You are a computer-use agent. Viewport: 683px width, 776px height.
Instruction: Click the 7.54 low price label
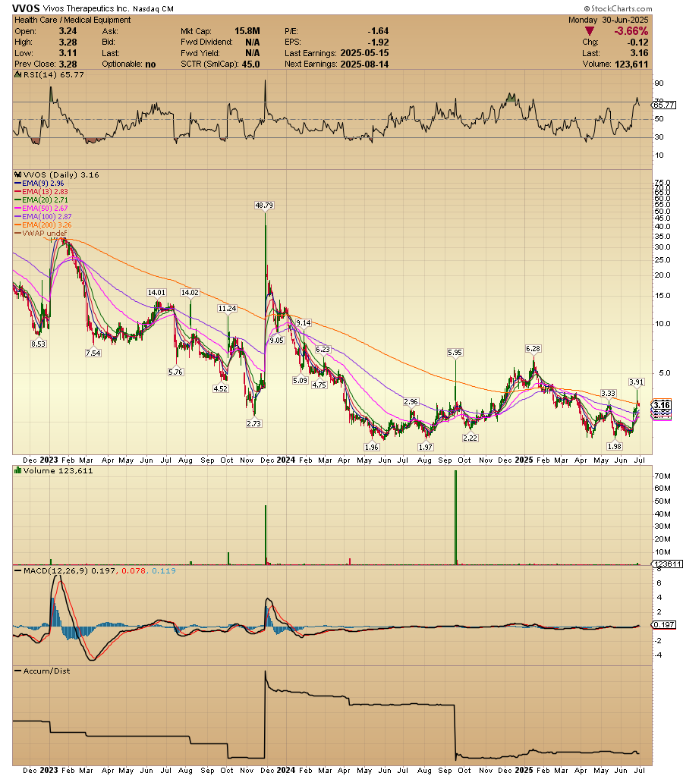(93, 353)
